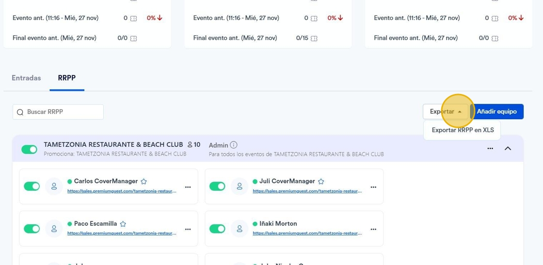Open Juli CoverManager three-dot menu
The image size is (543, 265).
click(373, 187)
